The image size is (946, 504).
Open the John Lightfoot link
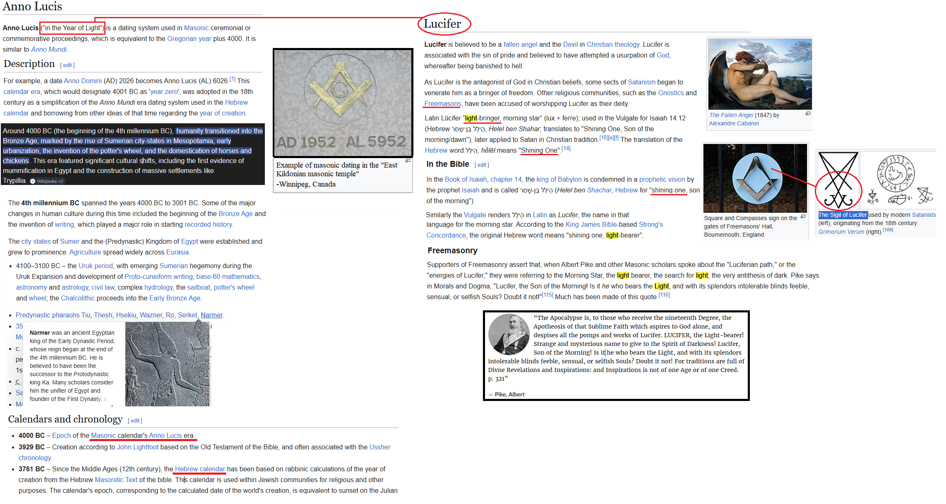point(137,447)
